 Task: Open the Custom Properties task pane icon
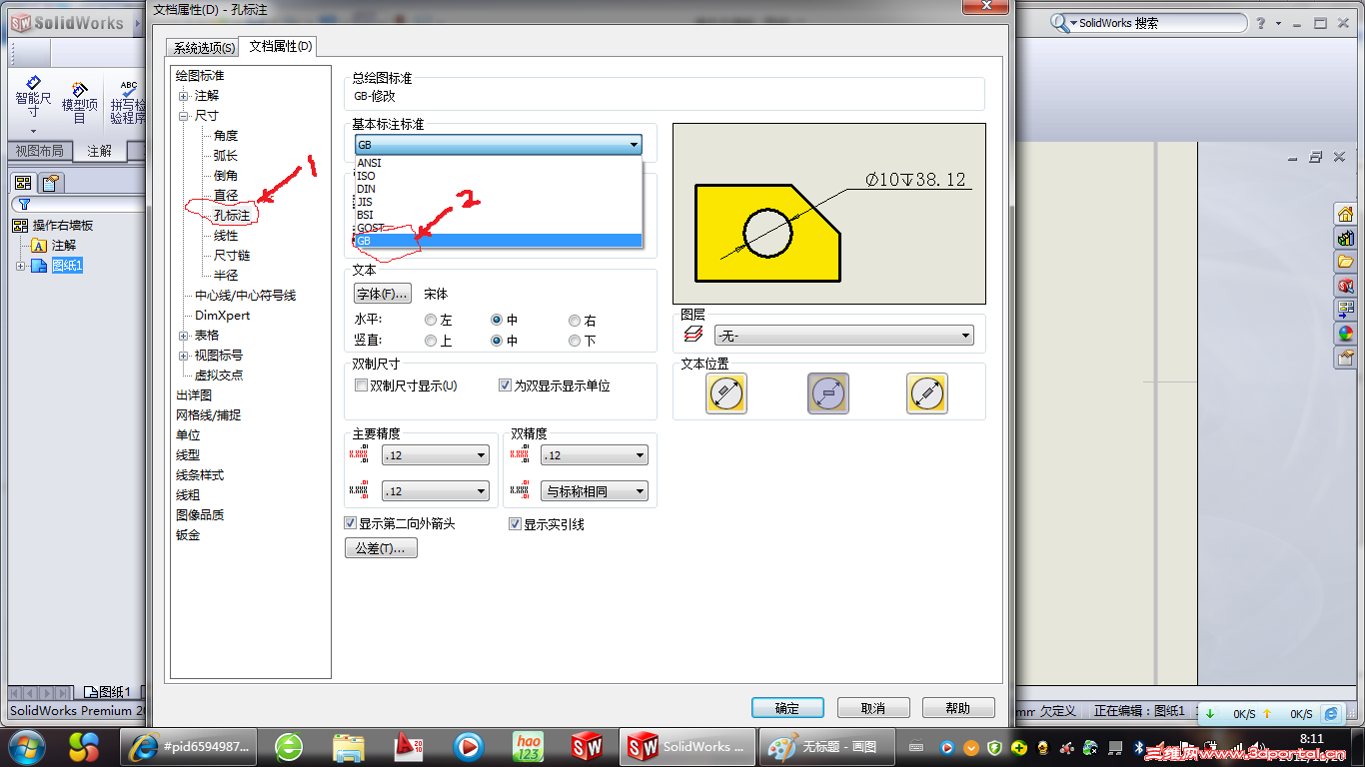[x=1345, y=358]
